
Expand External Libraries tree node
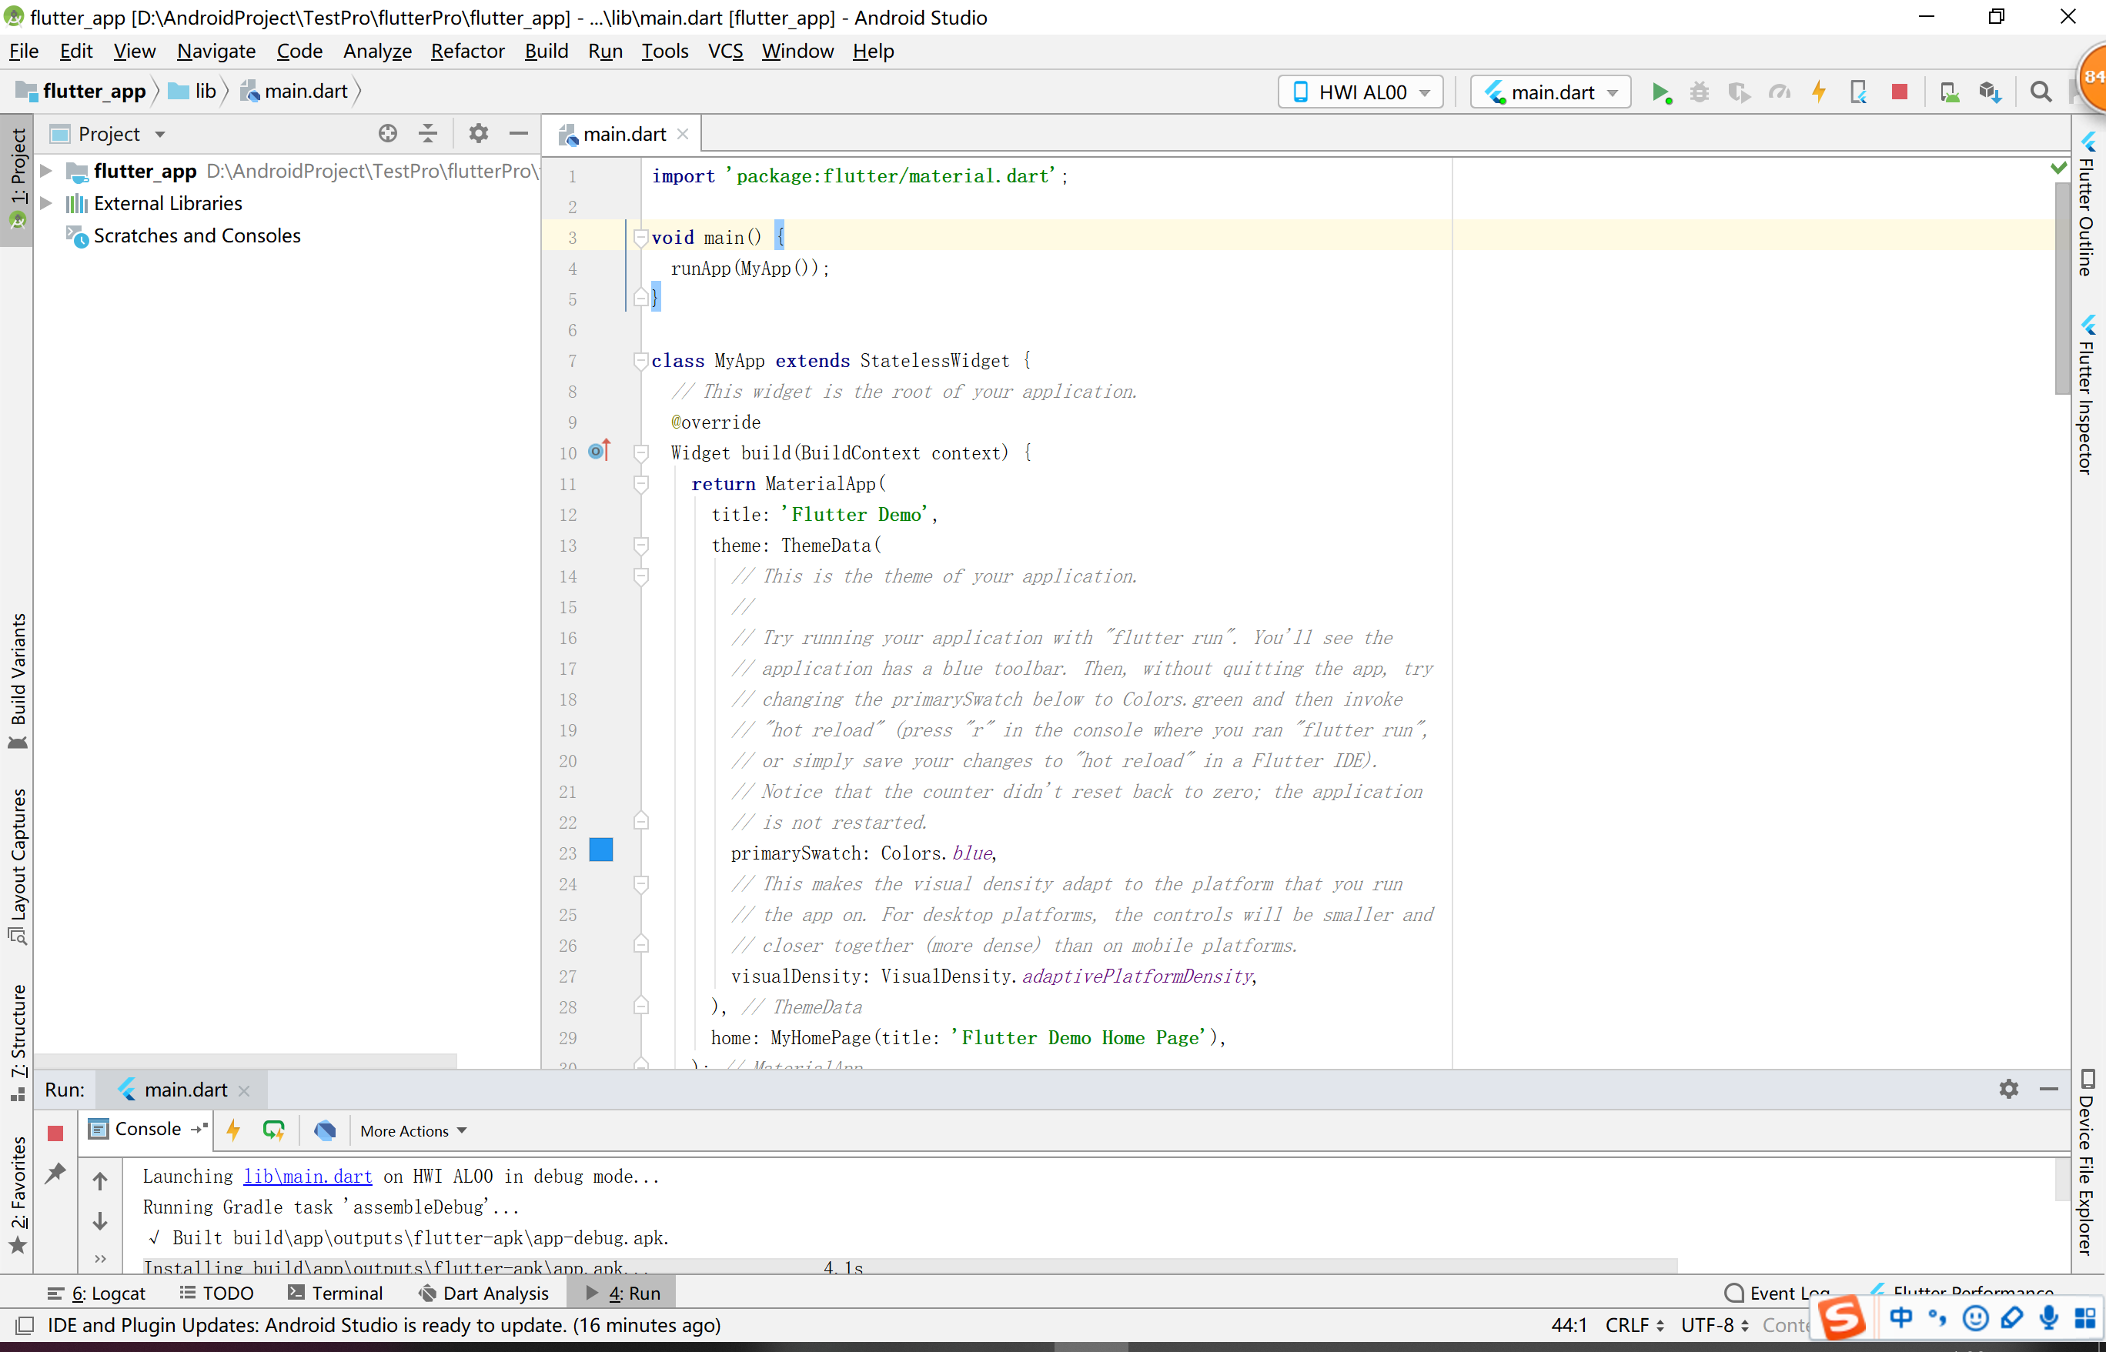(46, 203)
